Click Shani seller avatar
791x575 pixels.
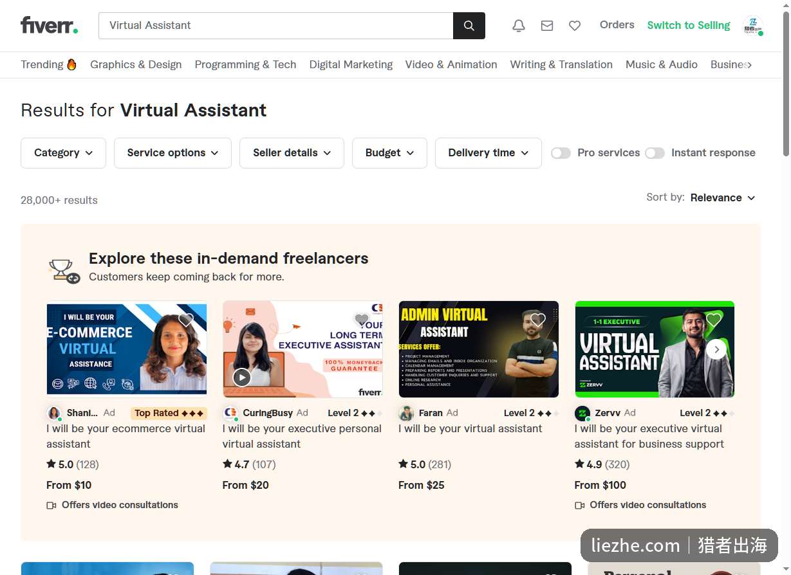pyautogui.click(x=54, y=413)
